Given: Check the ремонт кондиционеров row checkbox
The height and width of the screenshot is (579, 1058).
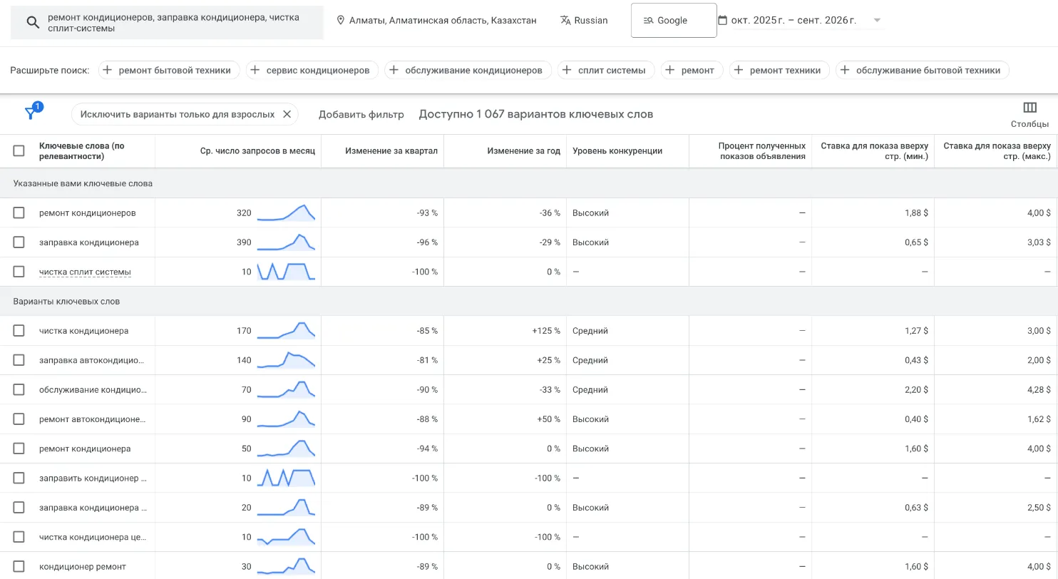Looking at the screenshot, I should pos(19,212).
